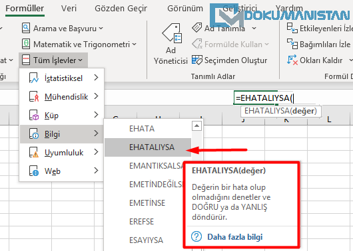The image size is (353, 251).
Task: Click the Bilgi info icon
Action: tap(34, 133)
